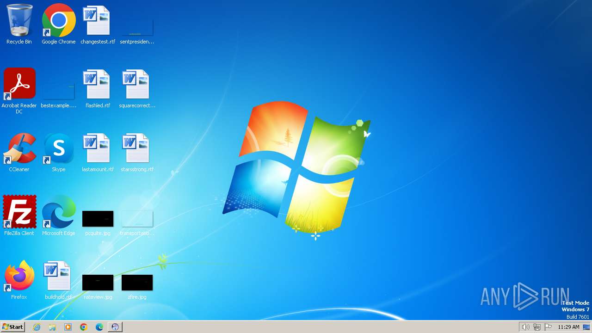
Task: Select the zfire.jpg image thumbnail
Action: [137, 283]
